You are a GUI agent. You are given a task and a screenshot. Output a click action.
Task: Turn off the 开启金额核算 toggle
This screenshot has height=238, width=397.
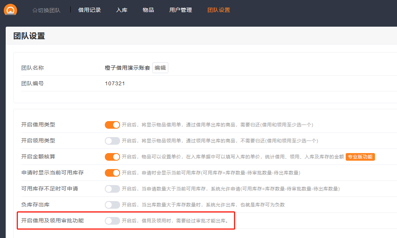click(x=112, y=157)
